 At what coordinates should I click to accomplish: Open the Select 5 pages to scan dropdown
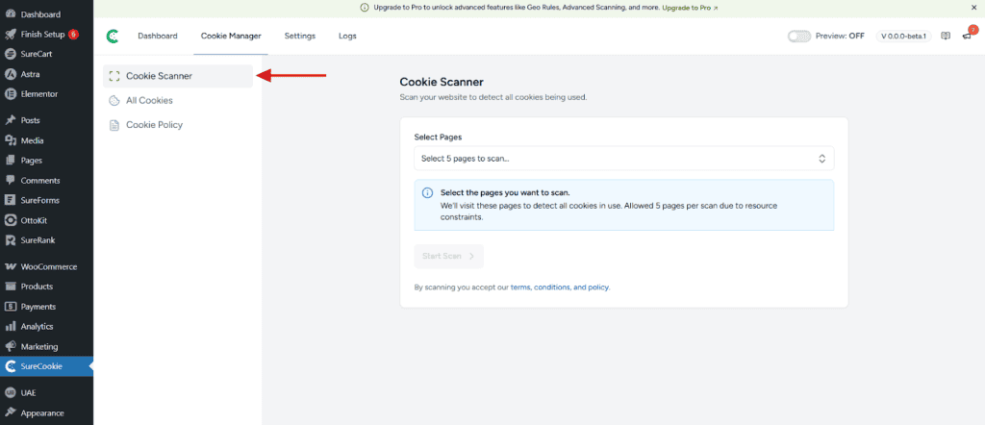623,159
